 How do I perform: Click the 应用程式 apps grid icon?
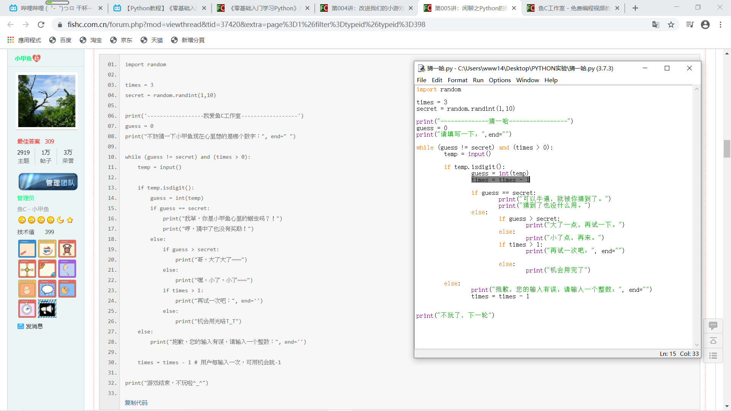pyautogui.click(x=11, y=40)
